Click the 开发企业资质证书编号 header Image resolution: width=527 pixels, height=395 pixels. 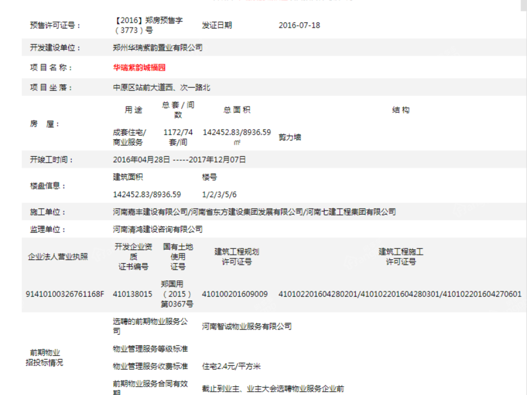pos(134,257)
